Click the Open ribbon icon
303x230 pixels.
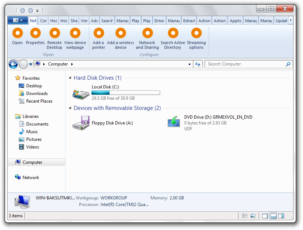coord(17,33)
